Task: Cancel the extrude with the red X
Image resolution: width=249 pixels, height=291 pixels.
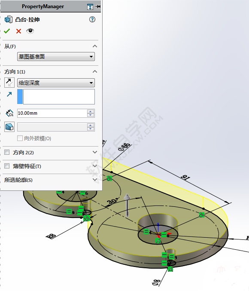Action: pos(18,31)
